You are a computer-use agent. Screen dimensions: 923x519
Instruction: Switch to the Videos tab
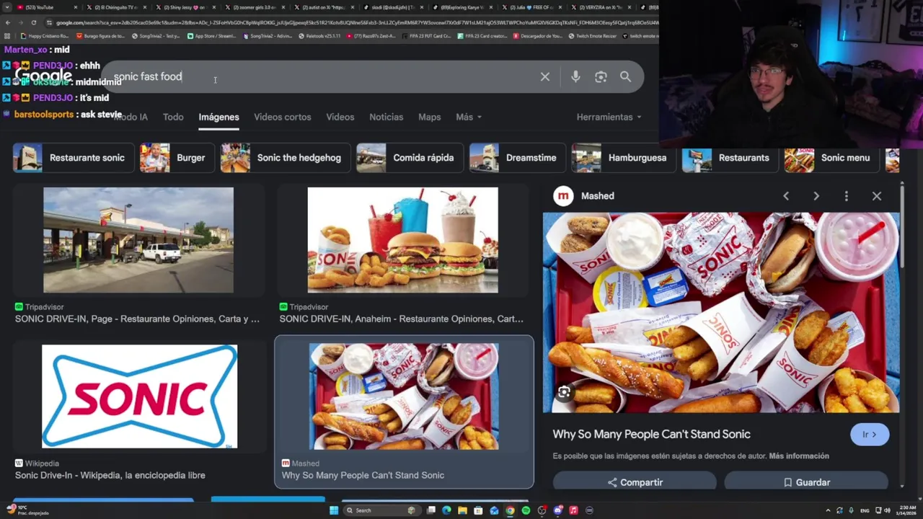click(340, 117)
